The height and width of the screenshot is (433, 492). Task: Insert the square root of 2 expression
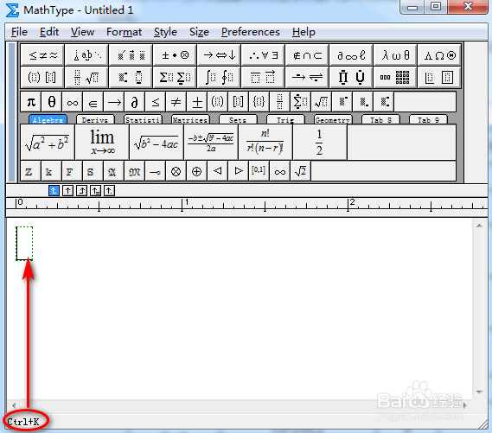click(x=300, y=171)
